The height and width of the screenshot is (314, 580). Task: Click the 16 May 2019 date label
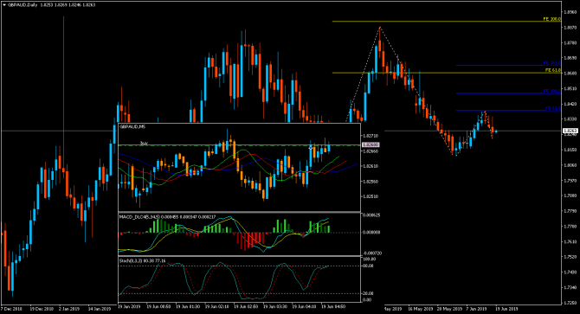tap(421, 309)
